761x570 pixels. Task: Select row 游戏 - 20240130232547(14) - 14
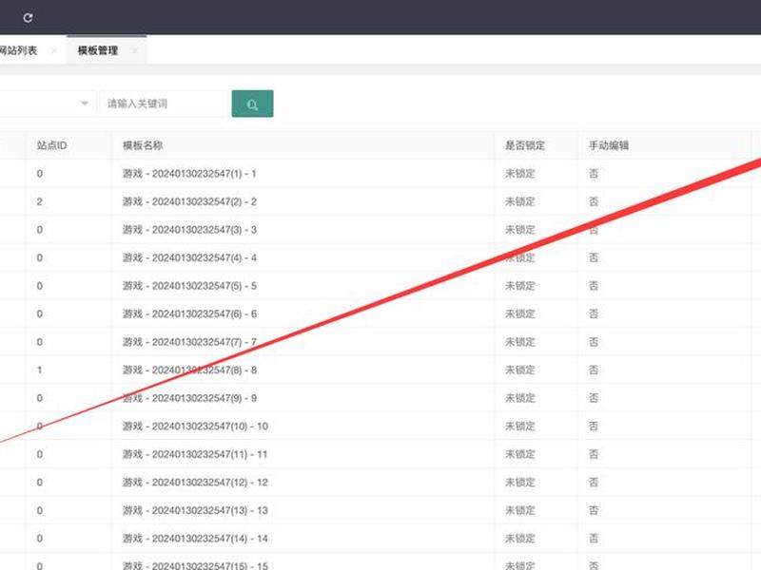click(x=380, y=539)
